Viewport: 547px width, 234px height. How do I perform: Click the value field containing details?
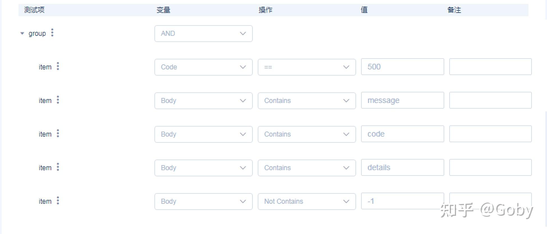pyautogui.click(x=402, y=167)
